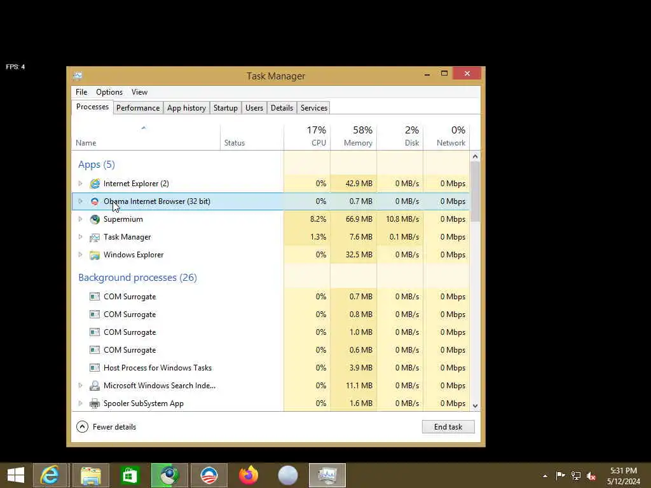Image resolution: width=651 pixels, height=488 pixels.
Task: Expand the Task Manager process group
Action: (x=81, y=237)
